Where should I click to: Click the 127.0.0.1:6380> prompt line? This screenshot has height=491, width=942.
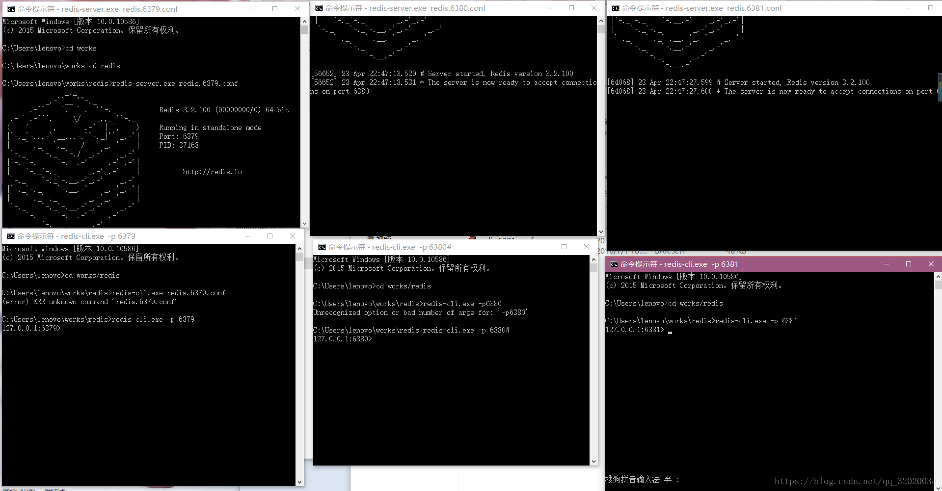[343, 339]
